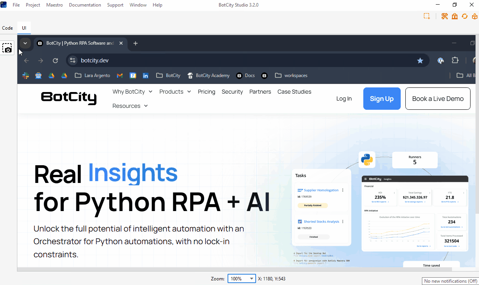The width and height of the screenshot is (479, 285).
Task: Open the Google Calendar bookmark icon
Action: 133,75
